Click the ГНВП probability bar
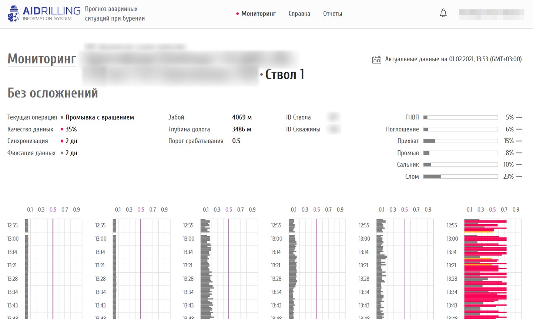 tap(460, 117)
